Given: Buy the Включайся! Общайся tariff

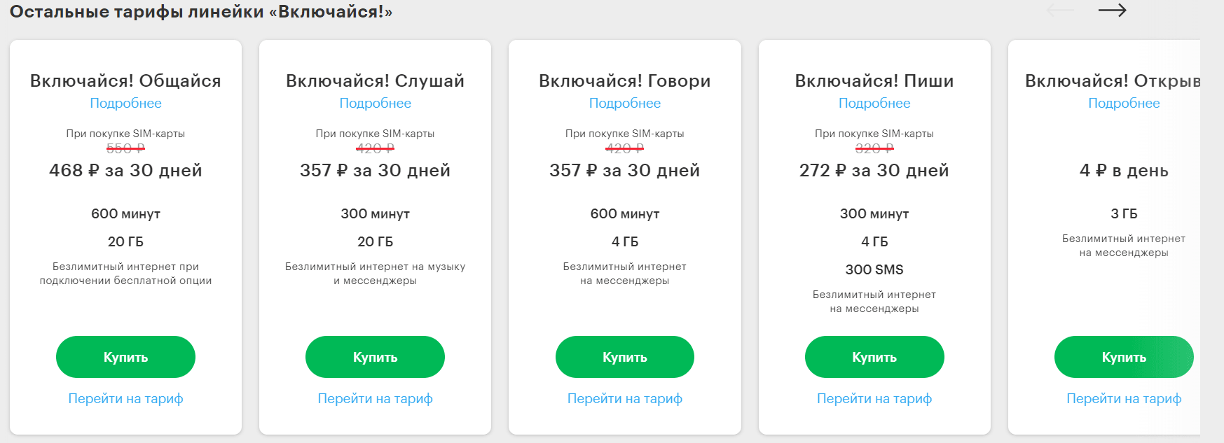Looking at the screenshot, I should (x=125, y=357).
